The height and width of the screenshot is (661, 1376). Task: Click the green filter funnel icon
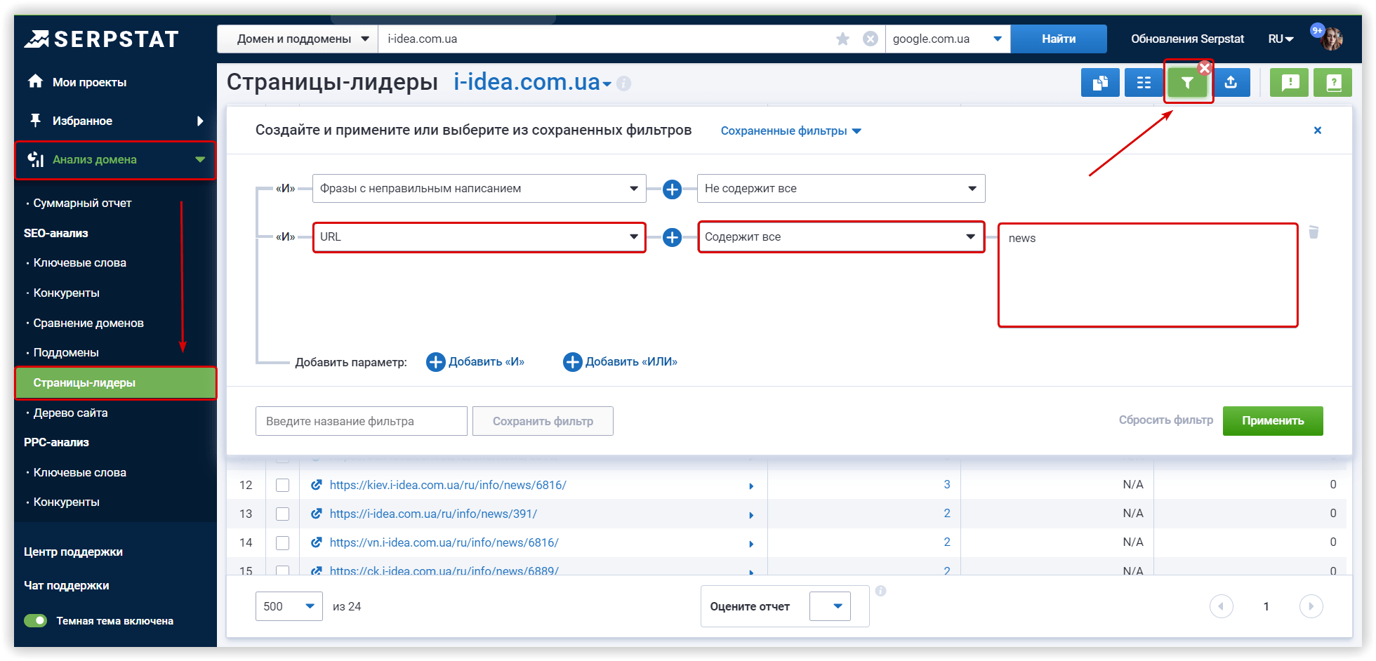point(1186,83)
